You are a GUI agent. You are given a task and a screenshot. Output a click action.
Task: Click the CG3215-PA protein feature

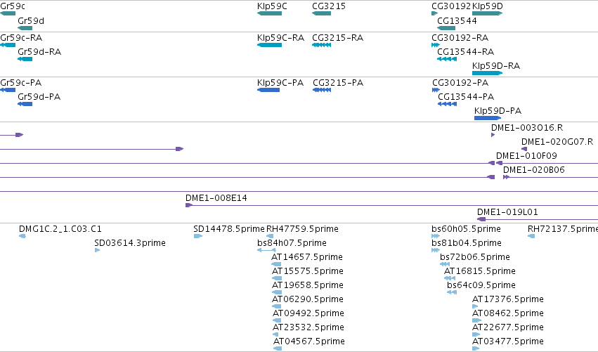(322, 90)
